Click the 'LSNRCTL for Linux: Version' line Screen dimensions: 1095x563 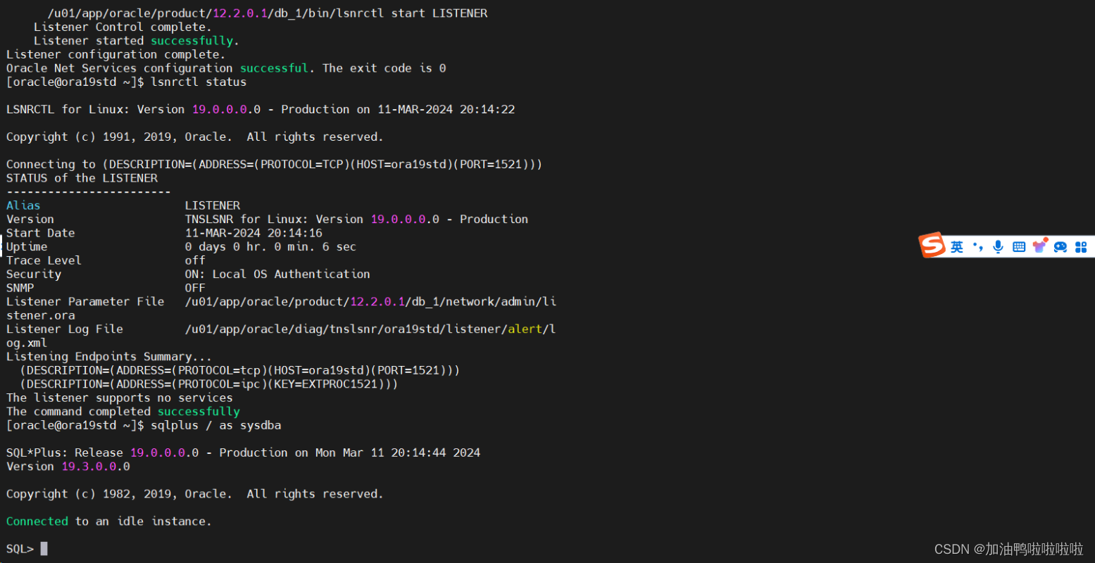[x=261, y=109]
